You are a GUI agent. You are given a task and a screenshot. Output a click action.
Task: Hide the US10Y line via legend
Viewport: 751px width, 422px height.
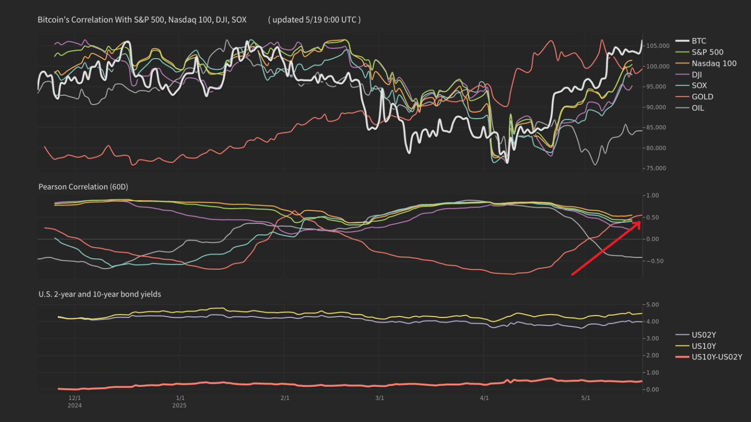point(704,345)
